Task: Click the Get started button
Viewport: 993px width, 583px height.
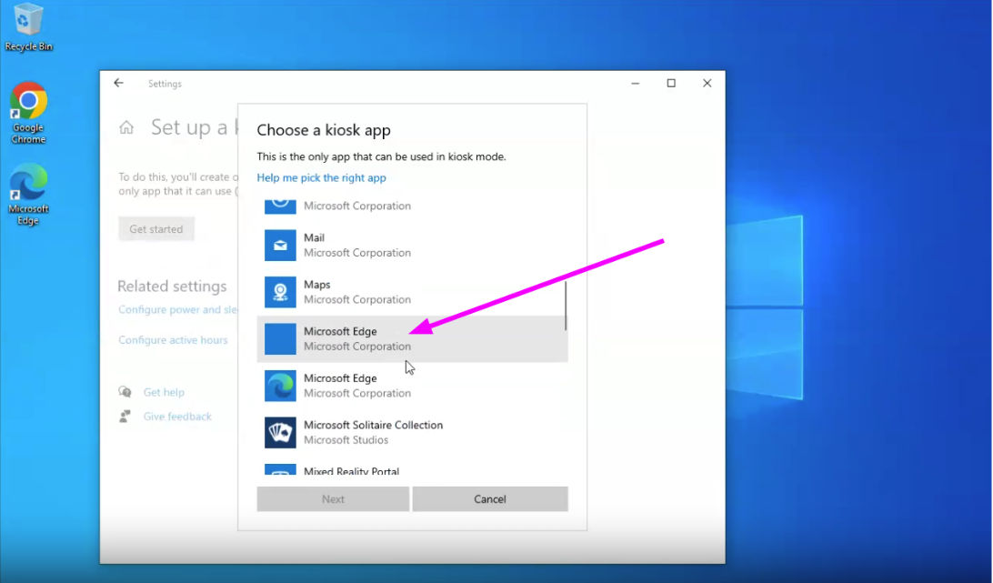Action: pos(155,229)
